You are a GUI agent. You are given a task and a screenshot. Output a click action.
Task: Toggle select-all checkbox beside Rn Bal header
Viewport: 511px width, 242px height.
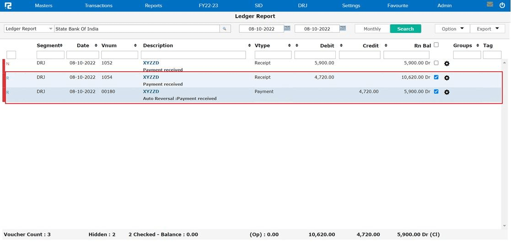436,45
